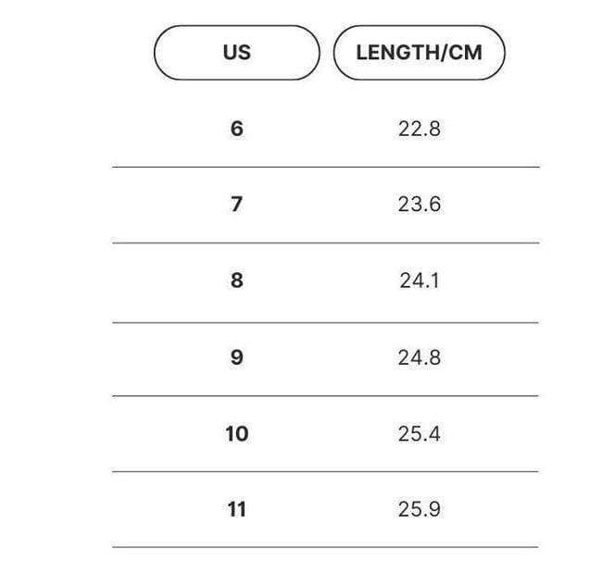This screenshot has height=585, width=615.
Task: Select US size 11
Action: tap(236, 509)
